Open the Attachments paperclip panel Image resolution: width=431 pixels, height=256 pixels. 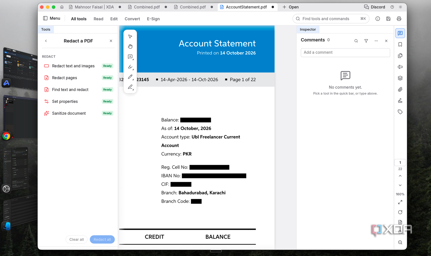(x=400, y=89)
